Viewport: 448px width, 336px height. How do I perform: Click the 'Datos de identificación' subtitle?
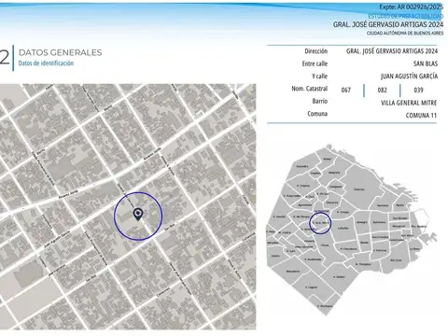[46, 63]
